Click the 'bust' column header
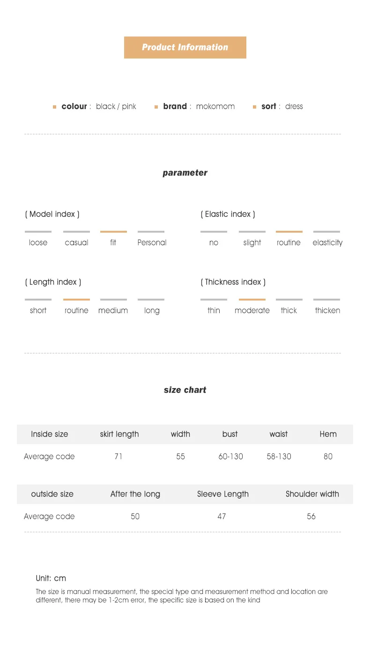The width and height of the screenshot is (370, 646). 230,434
